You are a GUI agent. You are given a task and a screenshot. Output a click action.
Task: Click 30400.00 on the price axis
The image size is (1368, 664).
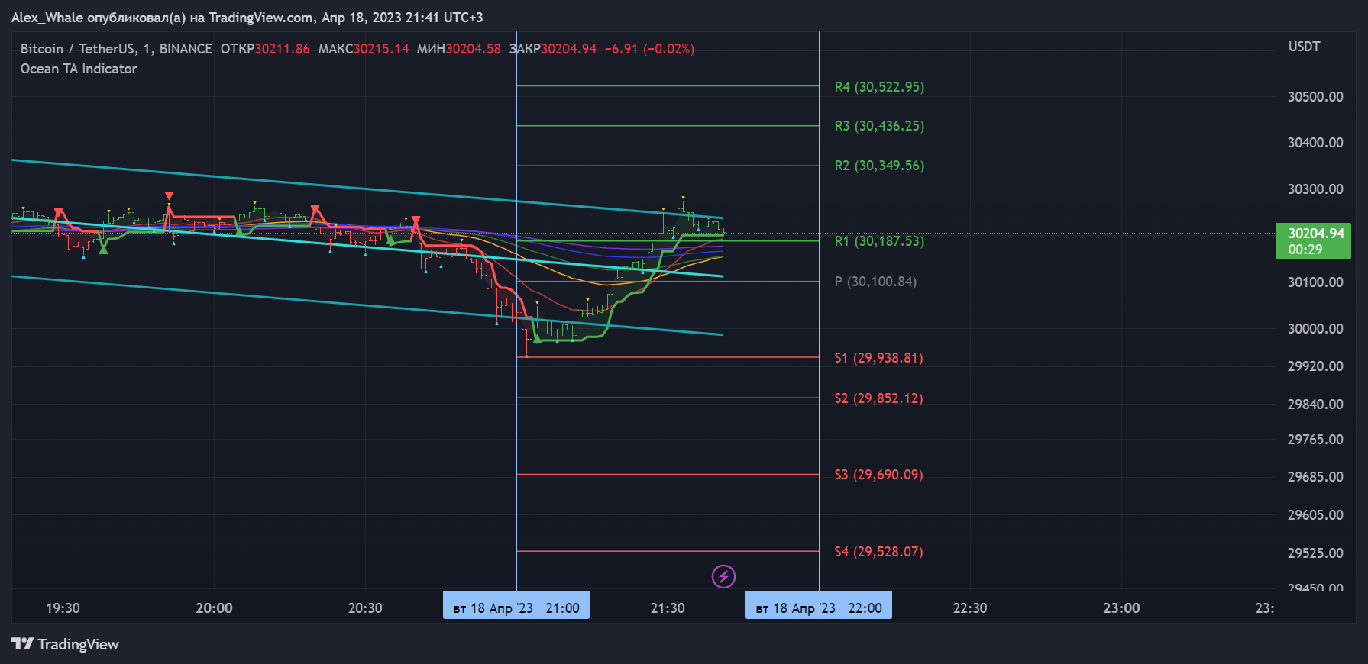pyautogui.click(x=1315, y=143)
